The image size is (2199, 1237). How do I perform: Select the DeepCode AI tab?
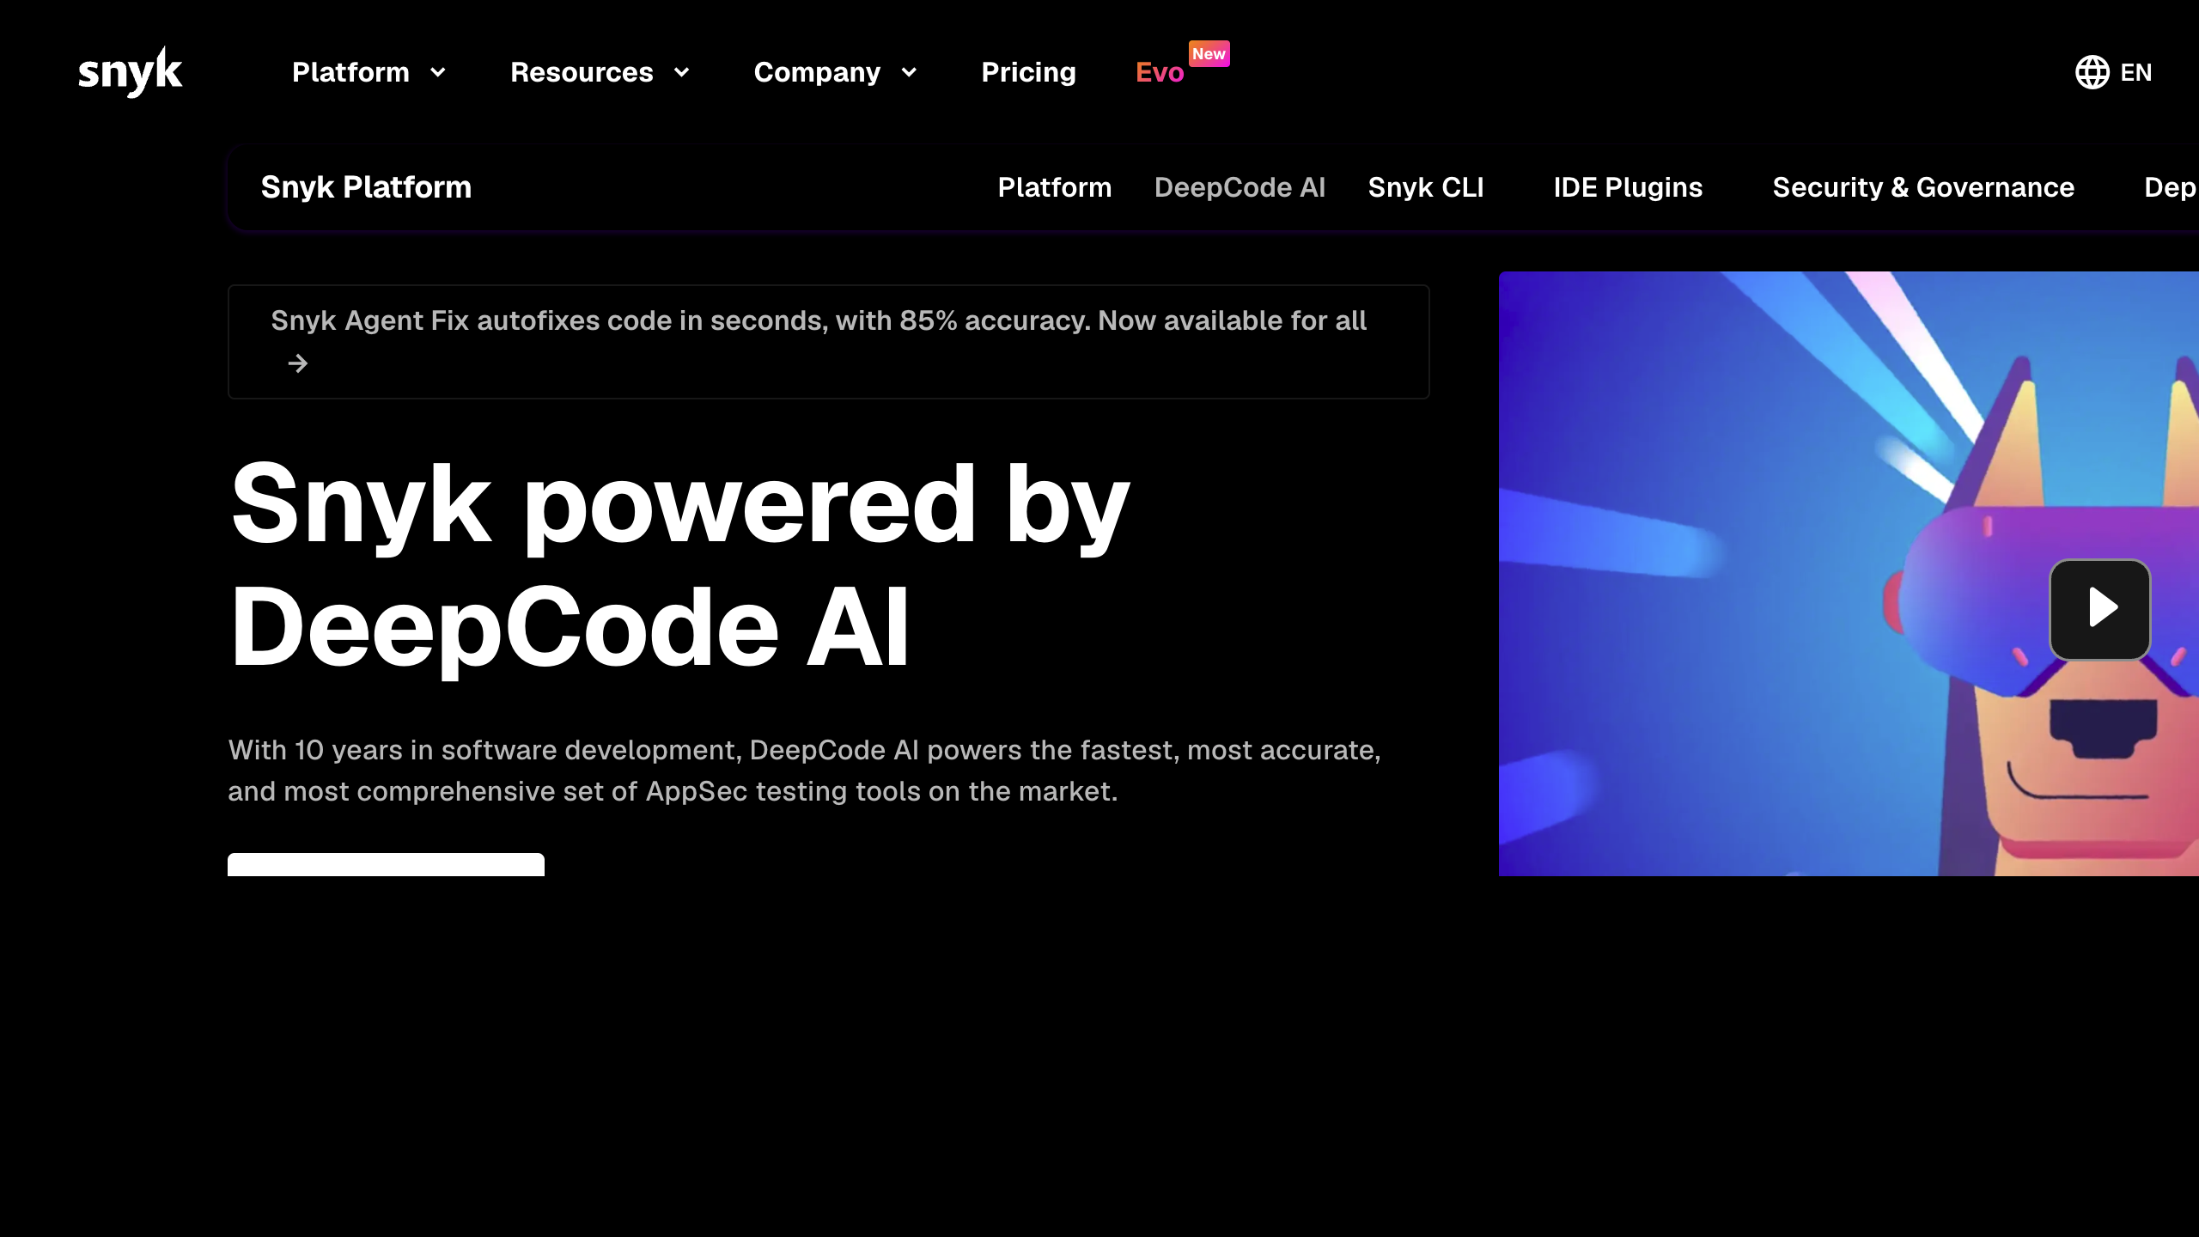tap(1240, 187)
